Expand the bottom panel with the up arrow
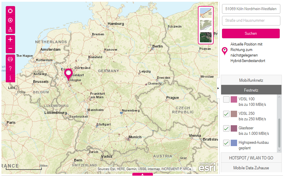The image size is (287, 180). coord(142,174)
